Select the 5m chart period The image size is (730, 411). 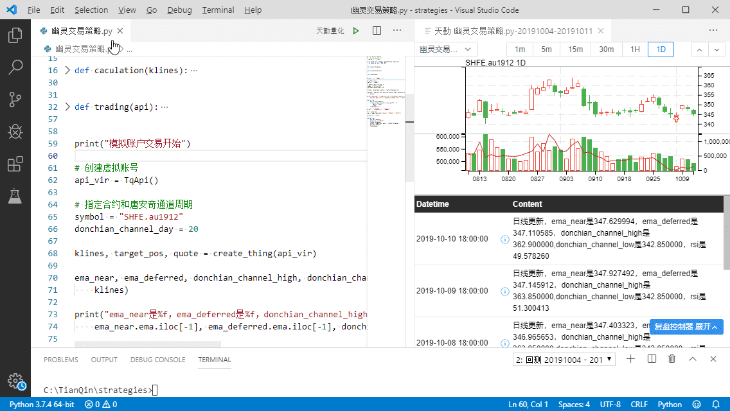click(x=546, y=49)
